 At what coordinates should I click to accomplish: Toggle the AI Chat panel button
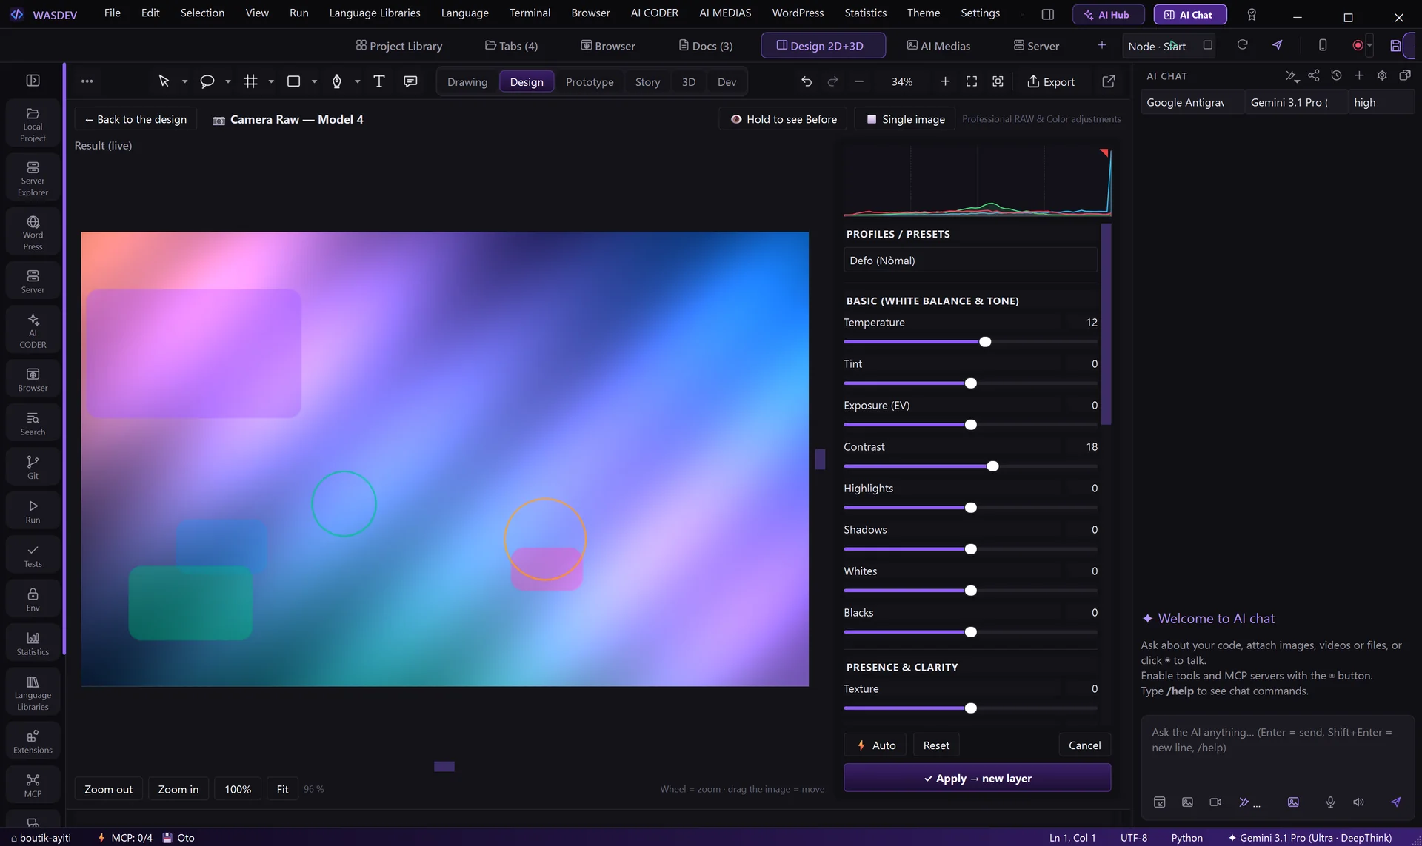(1190, 14)
